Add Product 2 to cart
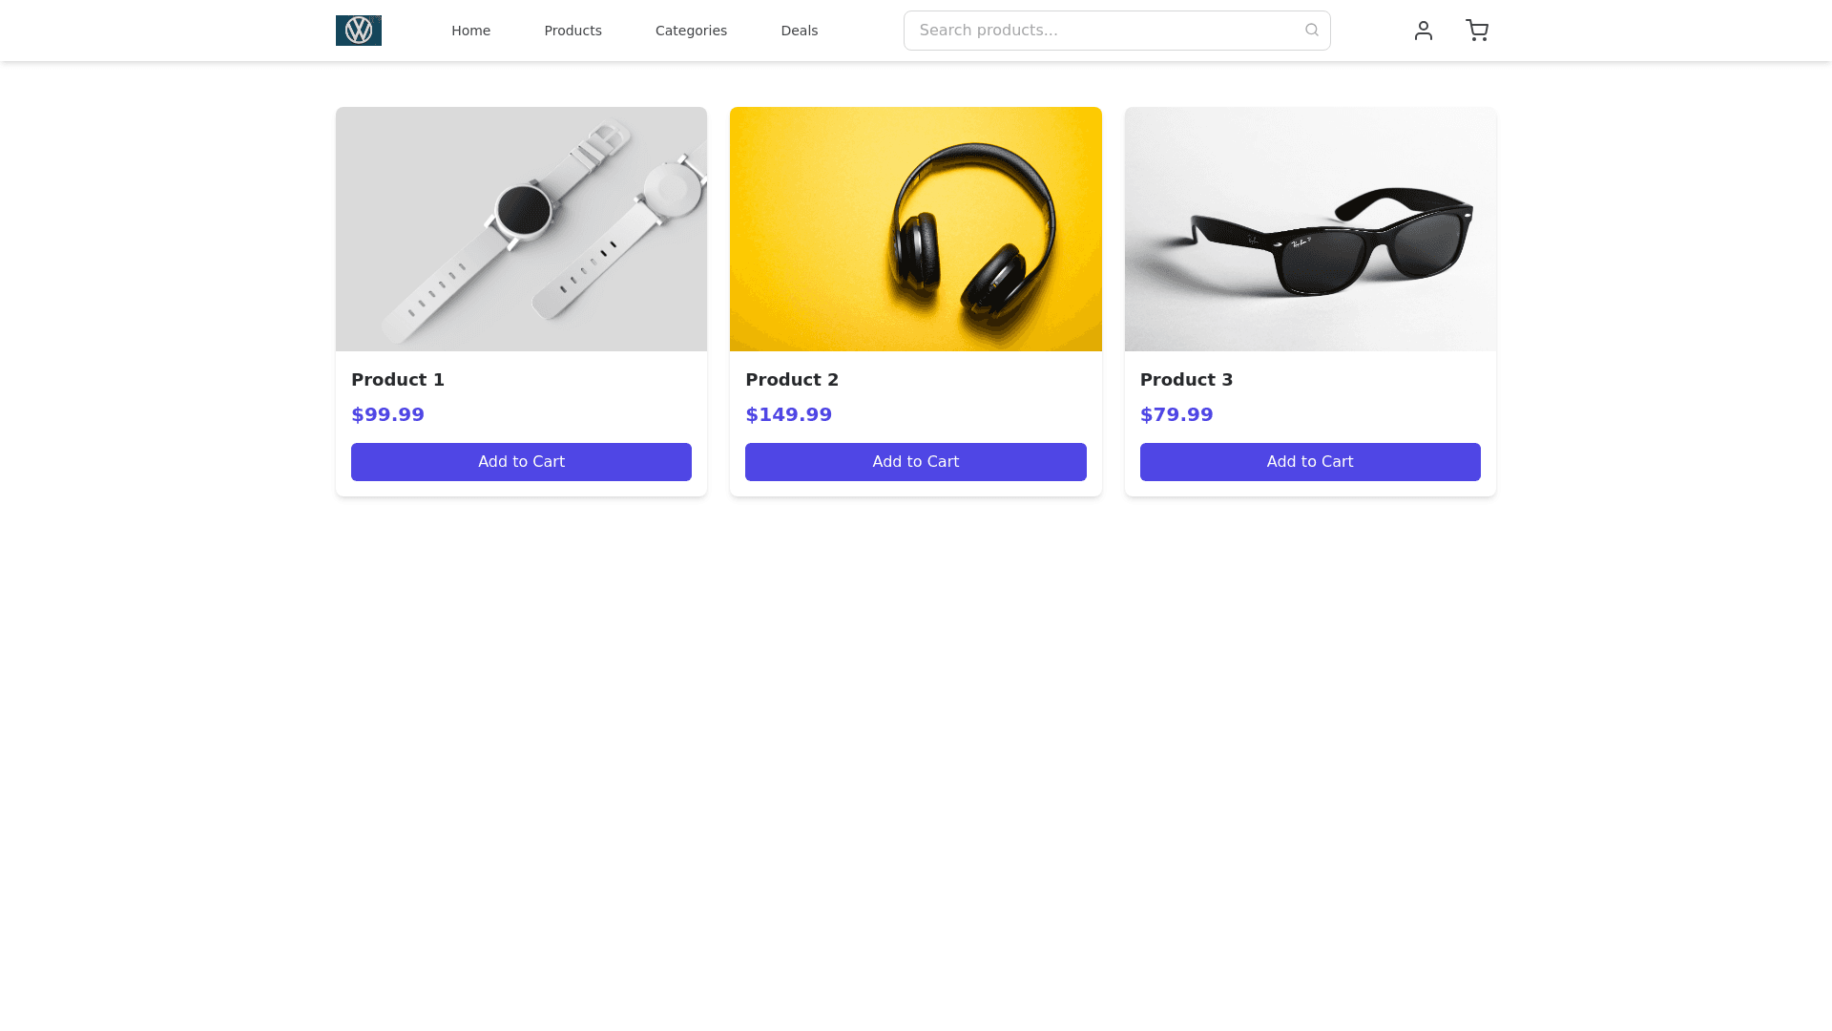The width and height of the screenshot is (1832, 1031). pyautogui.click(x=915, y=462)
